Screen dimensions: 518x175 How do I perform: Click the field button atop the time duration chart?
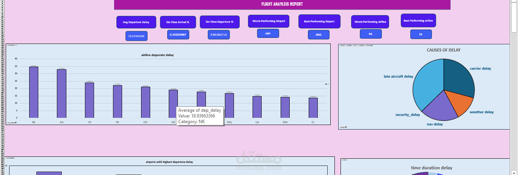345,160
